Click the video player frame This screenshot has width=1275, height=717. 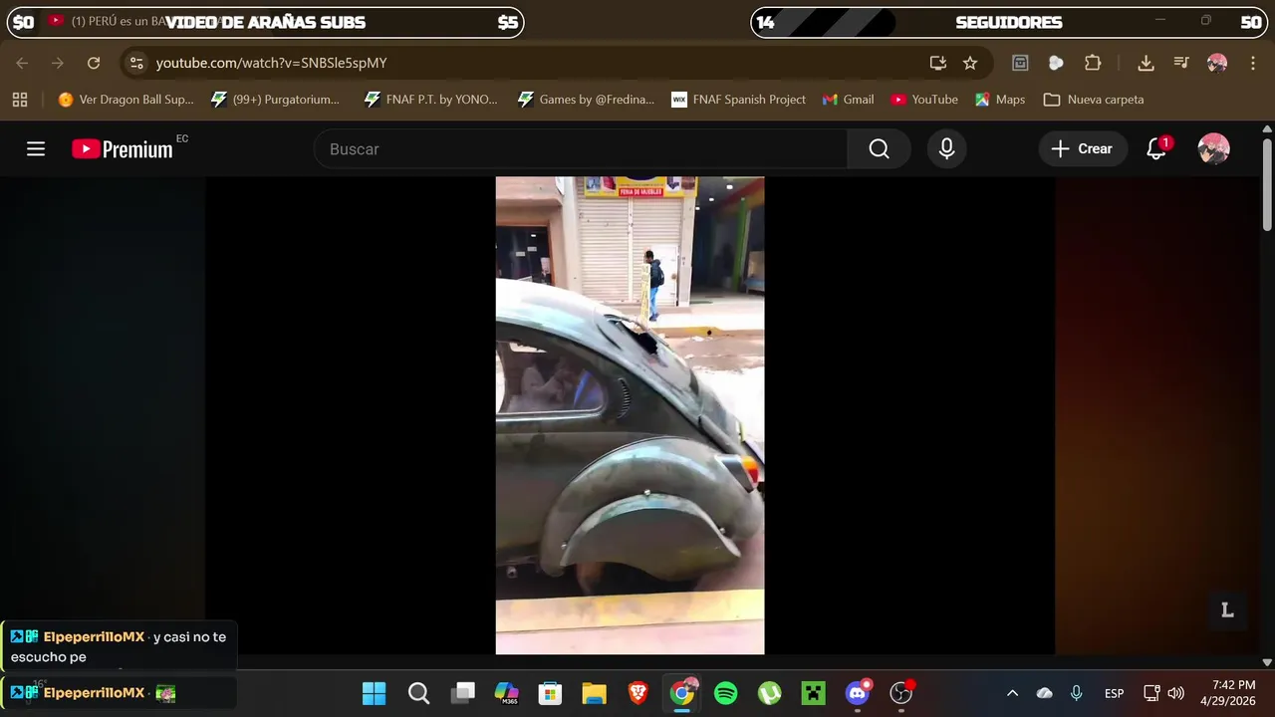click(630, 415)
